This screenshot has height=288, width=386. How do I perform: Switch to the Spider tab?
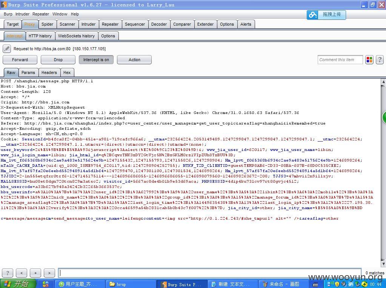(47, 24)
